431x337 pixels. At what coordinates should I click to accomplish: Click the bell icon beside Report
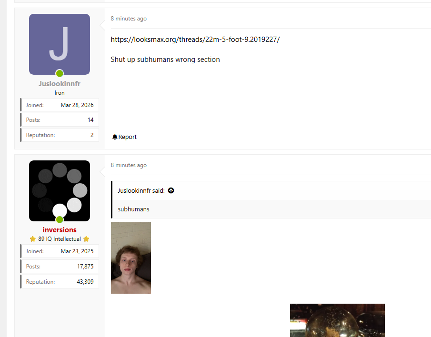[x=115, y=137]
